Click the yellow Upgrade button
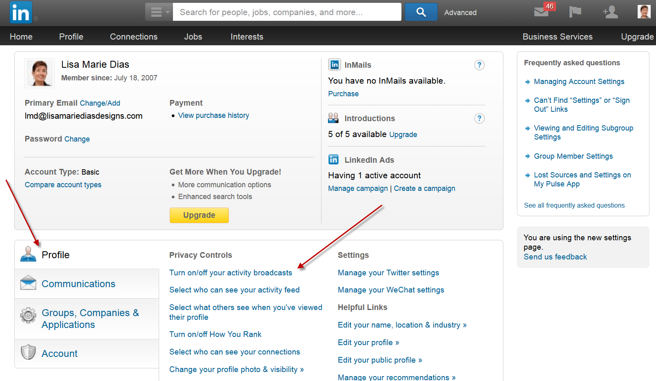Viewport: 656px width, 381px height. click(199, 215)
